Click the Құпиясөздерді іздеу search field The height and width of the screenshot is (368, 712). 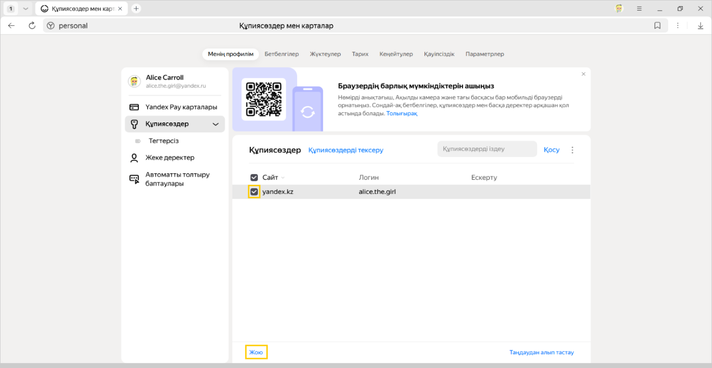click(486, 149)
